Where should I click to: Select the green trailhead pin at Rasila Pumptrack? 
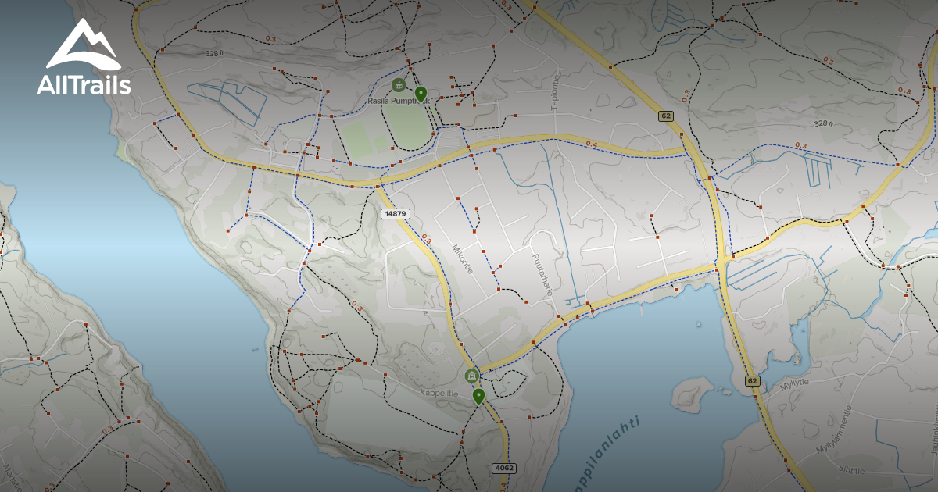(x=421, y=94)
